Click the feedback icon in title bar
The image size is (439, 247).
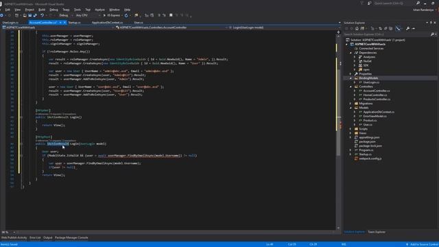coord(369,3)
